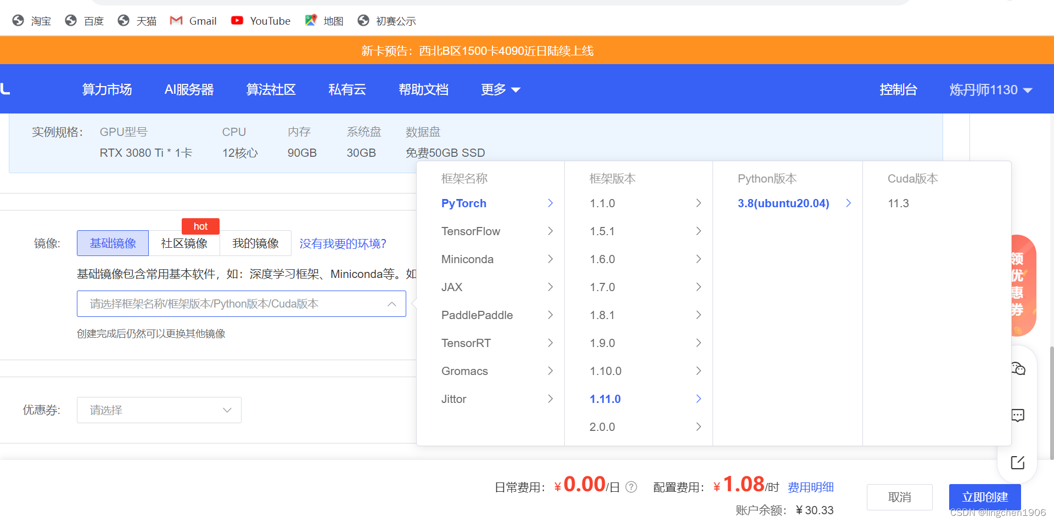Click the red hot badge above 社区镜像
This screenshot has width=1054, height=523.
pyautogui.click(x=200, y=226)
